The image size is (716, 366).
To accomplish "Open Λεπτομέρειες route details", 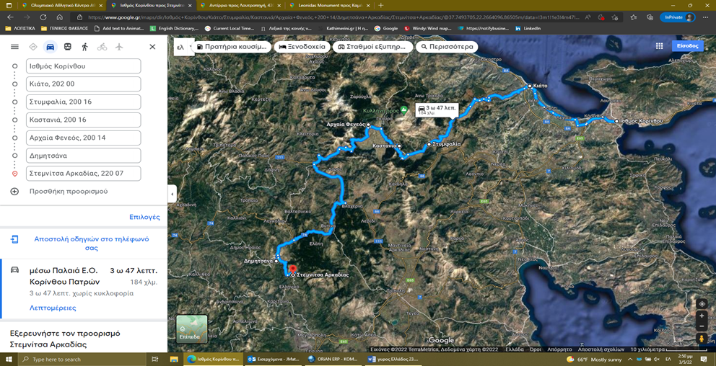I will 53,308.
